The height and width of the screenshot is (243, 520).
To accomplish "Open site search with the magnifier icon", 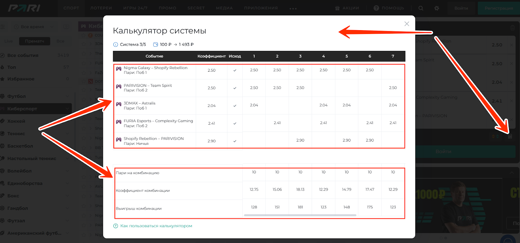I will click(x=421, y=8).
